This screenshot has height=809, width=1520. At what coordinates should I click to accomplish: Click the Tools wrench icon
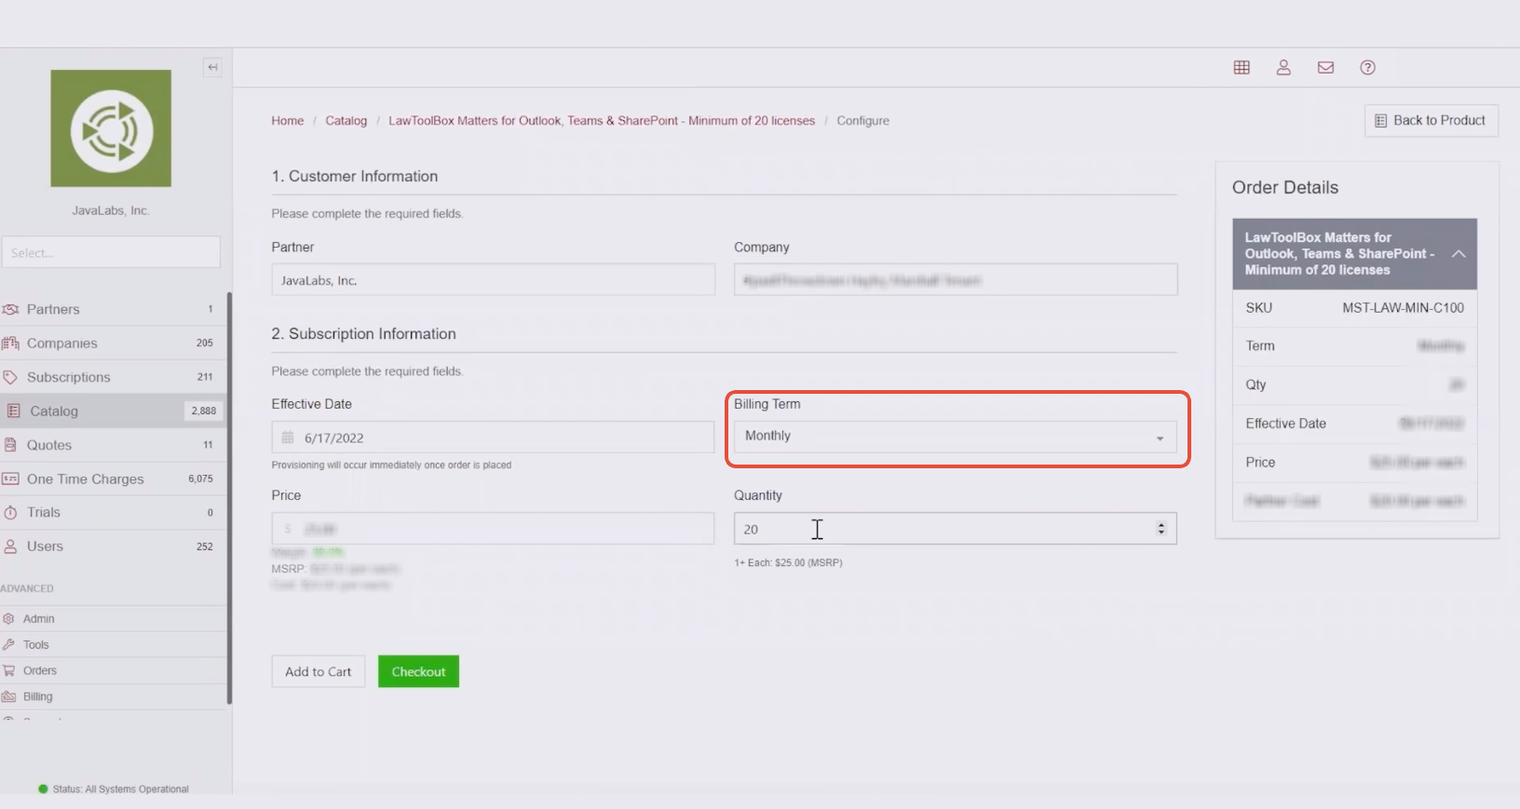[8, 644]
